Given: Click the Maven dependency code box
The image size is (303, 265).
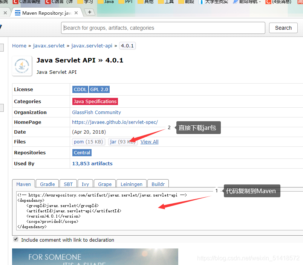Looking at the screenshot, I should [x=159, y=211].
